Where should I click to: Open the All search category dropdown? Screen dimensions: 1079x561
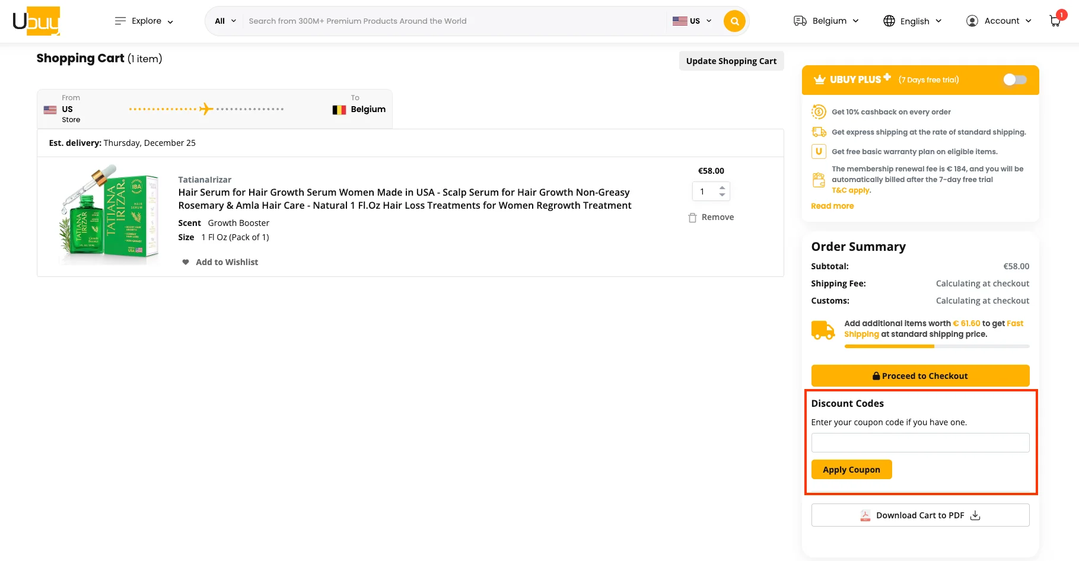pyautogui.click(x=224, y=21)
